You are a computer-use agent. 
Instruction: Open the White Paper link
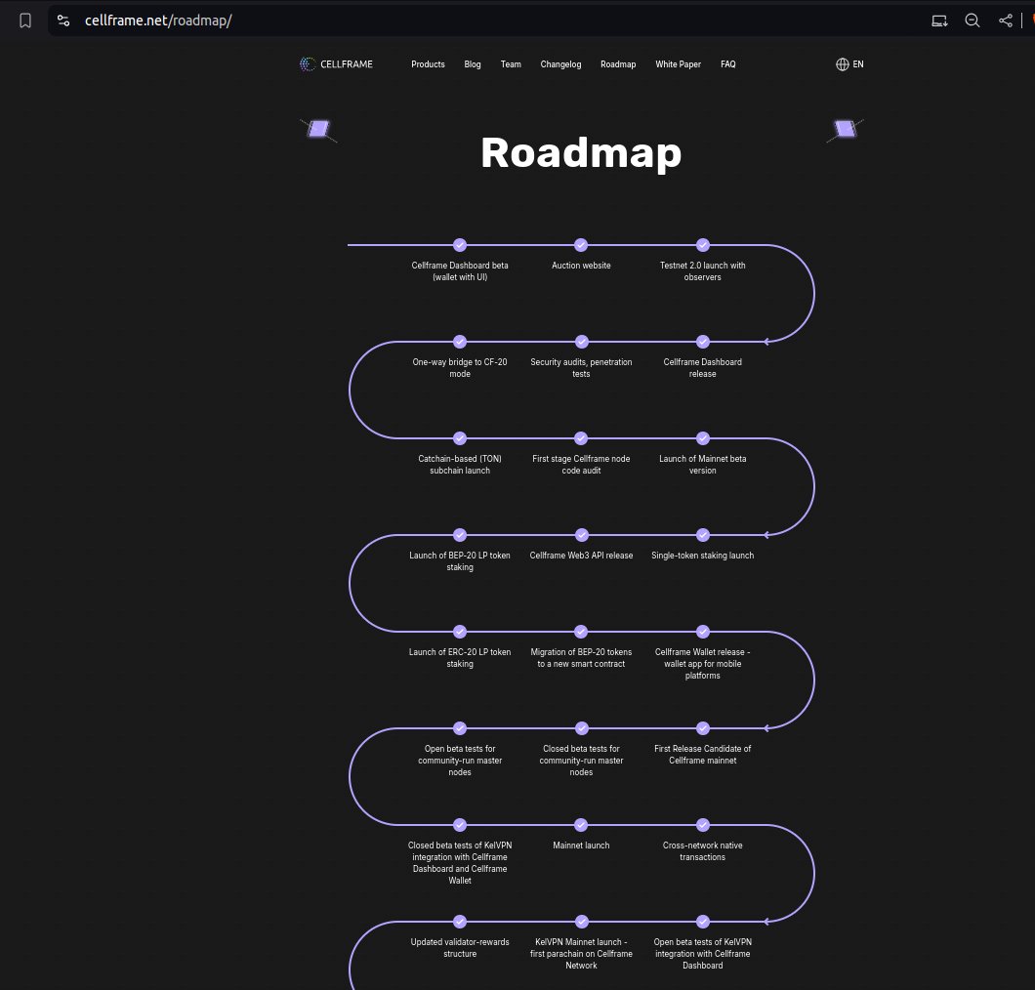(x=678, y=64)
